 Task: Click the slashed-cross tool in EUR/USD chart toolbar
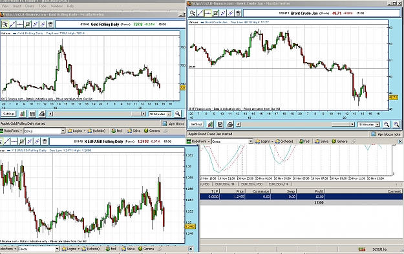click(x=37, y=141)
